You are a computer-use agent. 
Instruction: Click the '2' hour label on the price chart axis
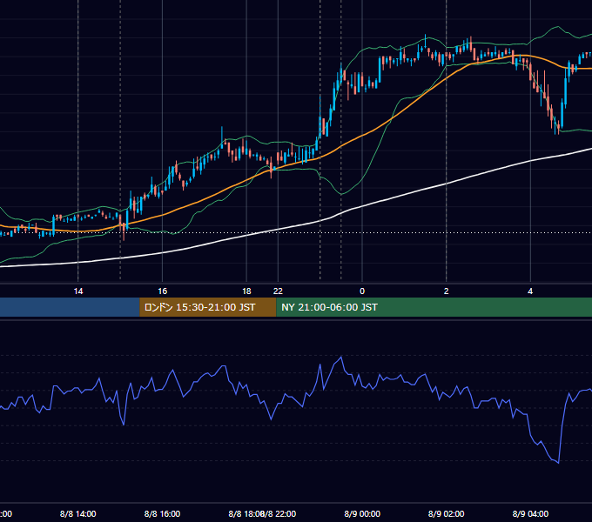[447, 291]
